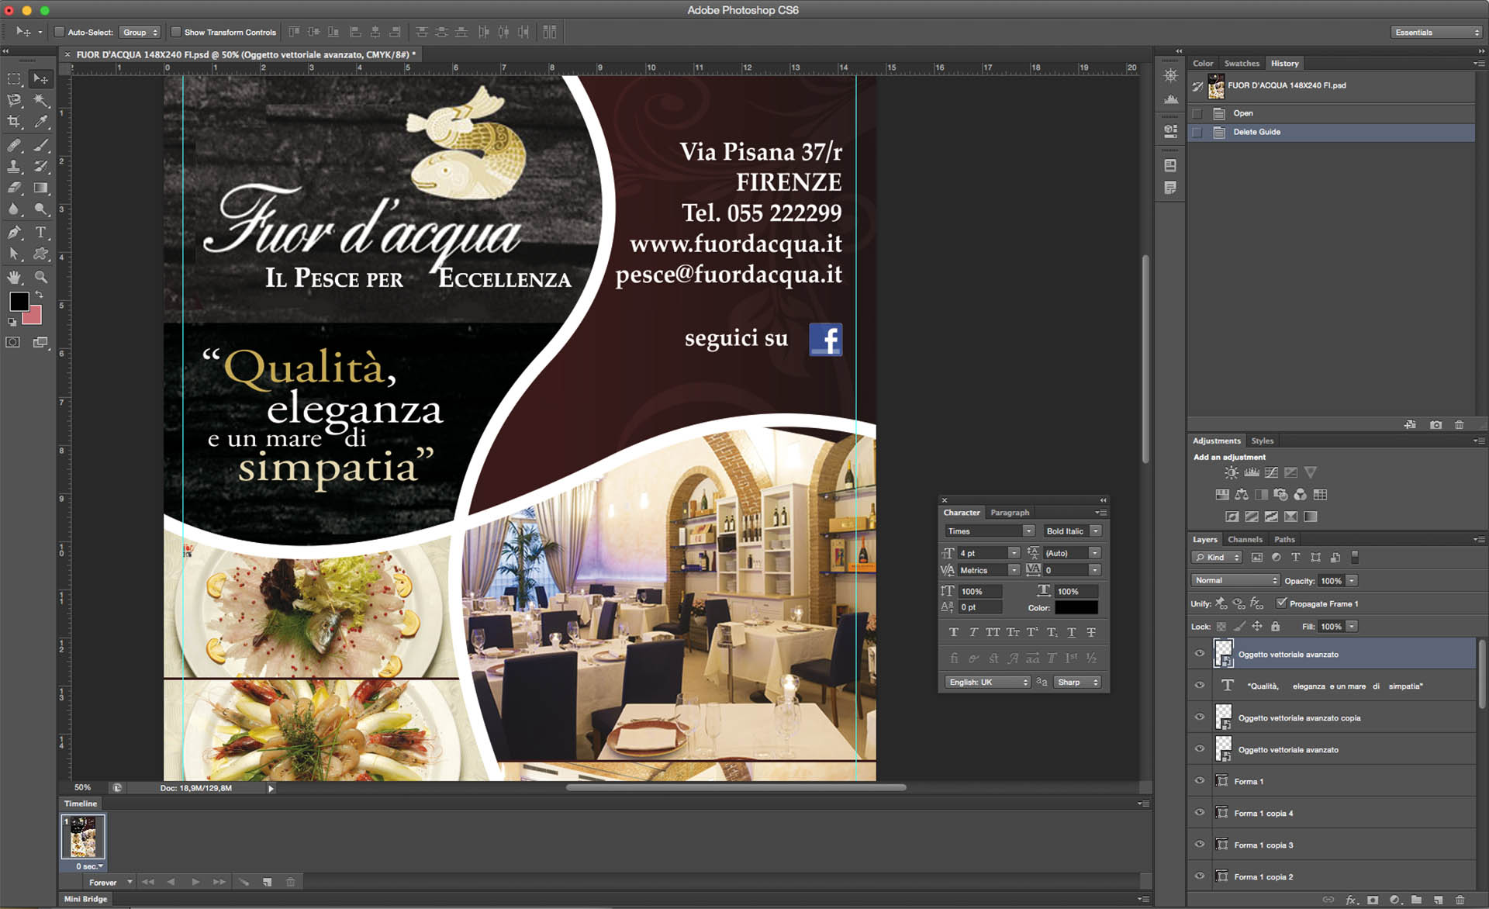Select the Hand tool
Viewport: 1489px width, 909px height.
[14, 277]
